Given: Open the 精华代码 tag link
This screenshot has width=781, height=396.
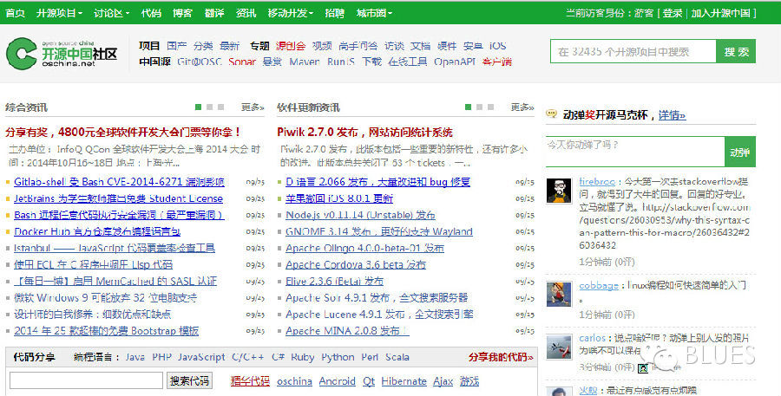Looking at the screenshot, I should pyautogui.click(x=250, y=381).
